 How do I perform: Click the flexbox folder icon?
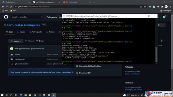click(12, 54)
